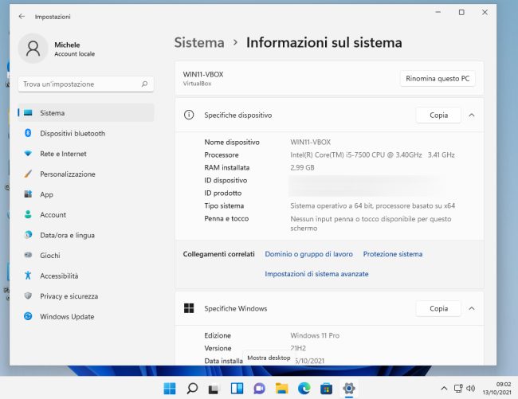Click the Settings gear on taskbar

349,389
